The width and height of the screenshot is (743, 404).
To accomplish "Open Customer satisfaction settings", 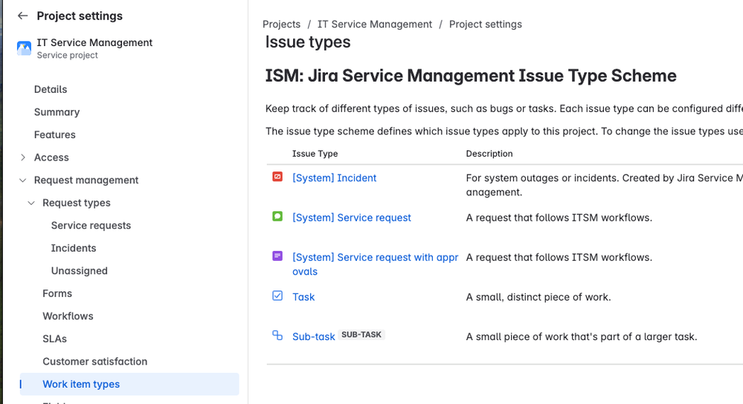I will click(x=94, y=362).
